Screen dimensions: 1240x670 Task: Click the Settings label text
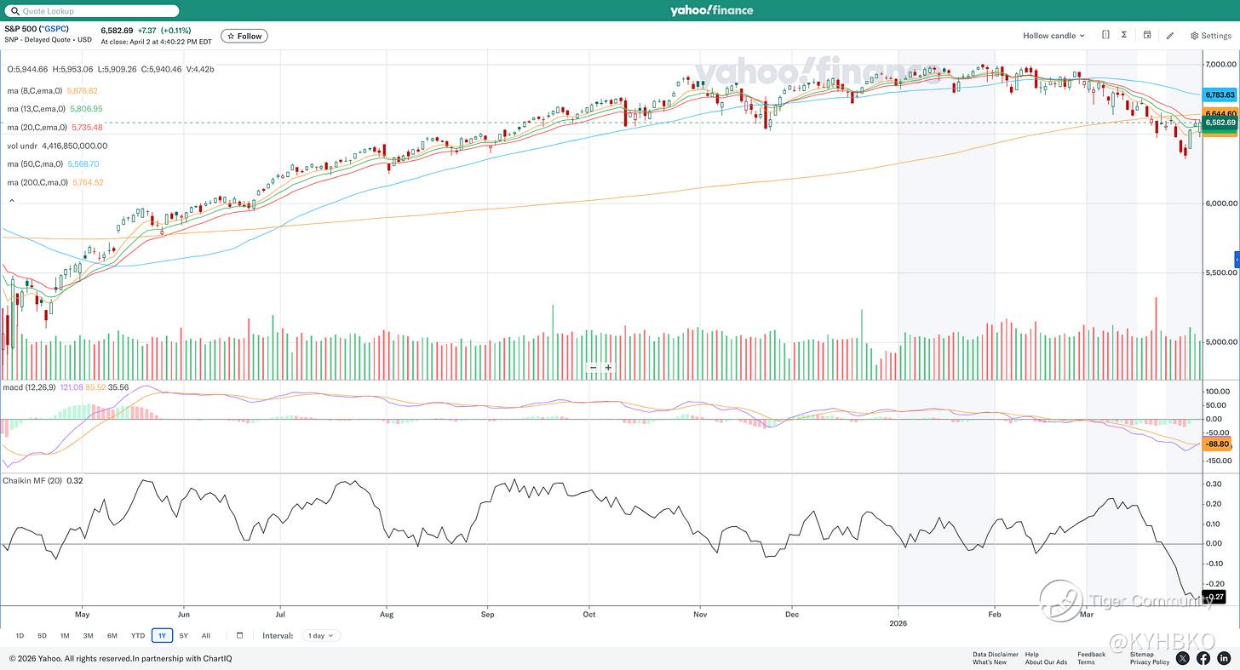point(1216,36)
